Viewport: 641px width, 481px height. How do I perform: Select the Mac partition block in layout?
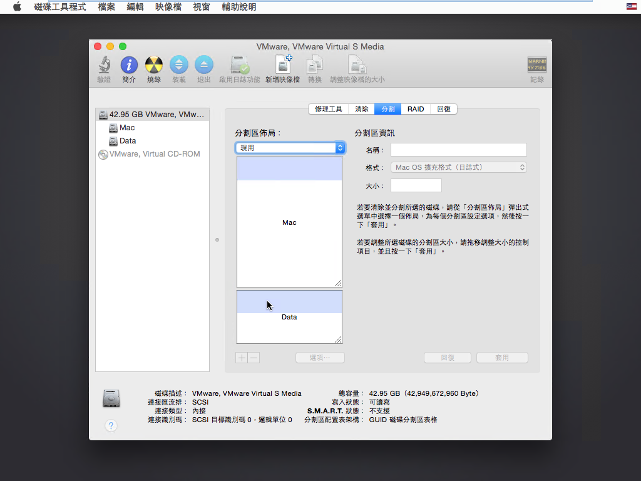pyautogui.click(x=289, y=222)
